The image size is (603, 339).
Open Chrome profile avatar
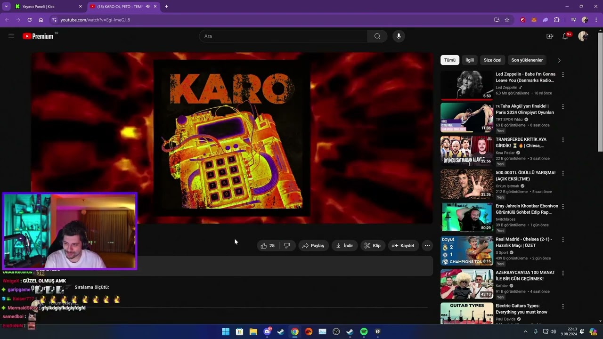[585, 20]
